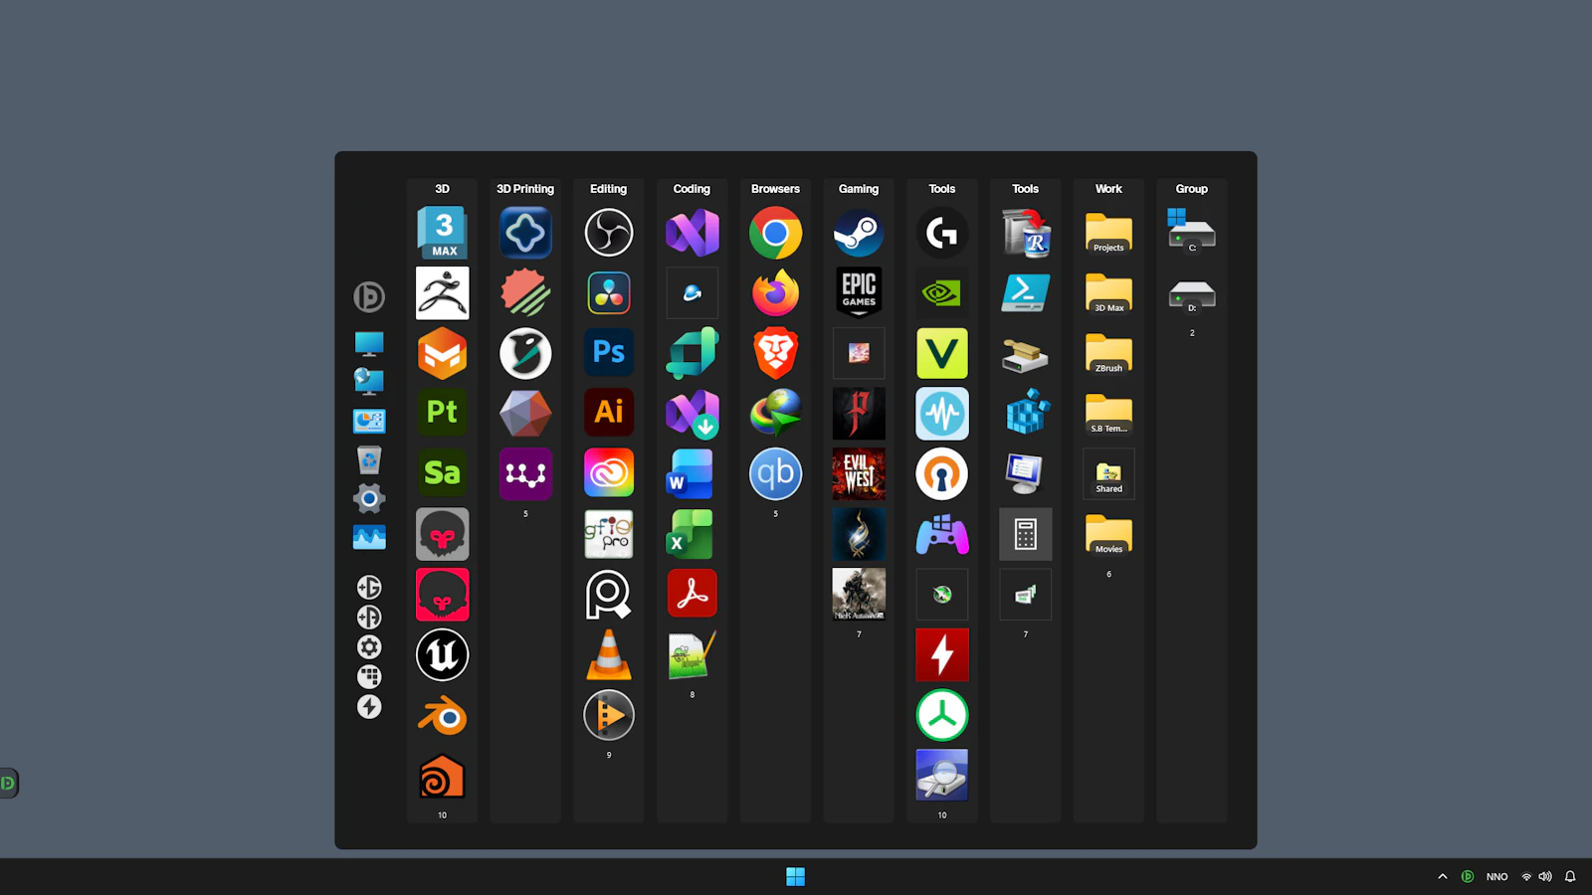The width and height of the screenshot is (1592, 895).
Task: Open Visual Studio in Coding
Action: pos(693,233)
